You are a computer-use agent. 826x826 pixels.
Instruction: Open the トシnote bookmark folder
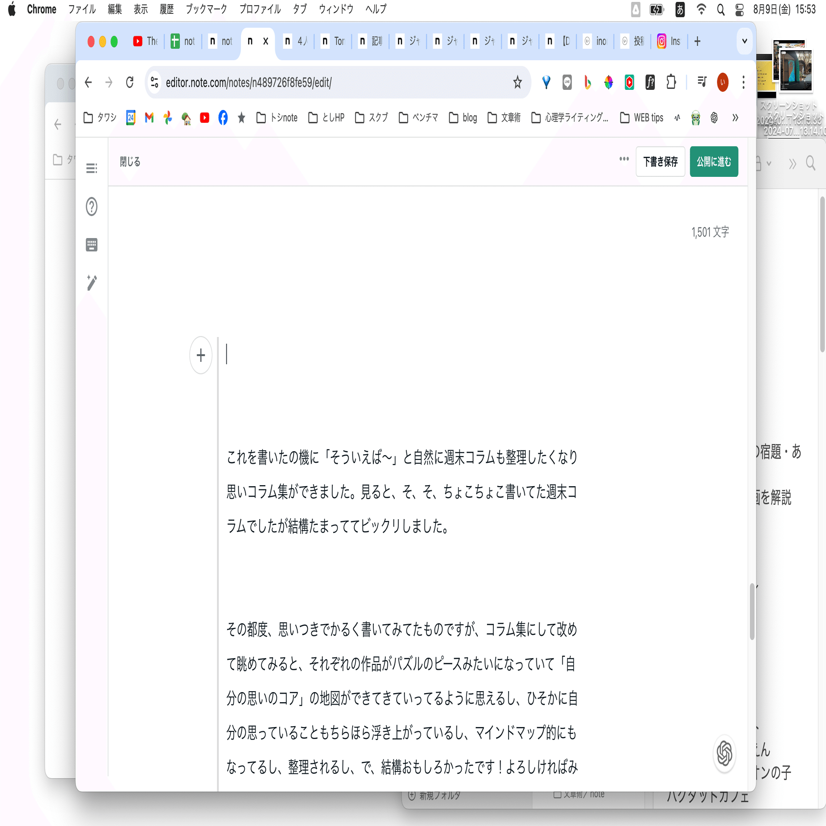click(x=277, y=118)
